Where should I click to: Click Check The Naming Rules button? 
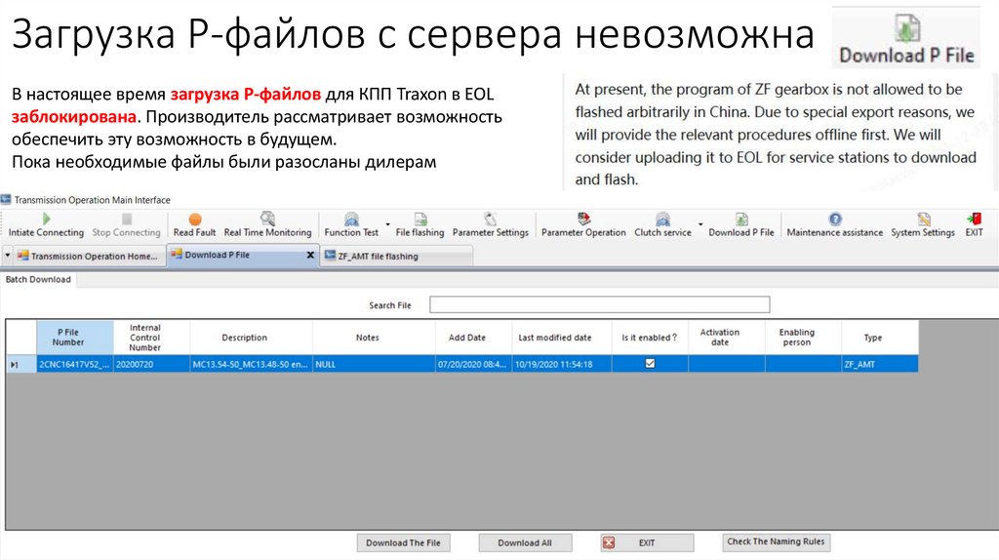(776, 541)
